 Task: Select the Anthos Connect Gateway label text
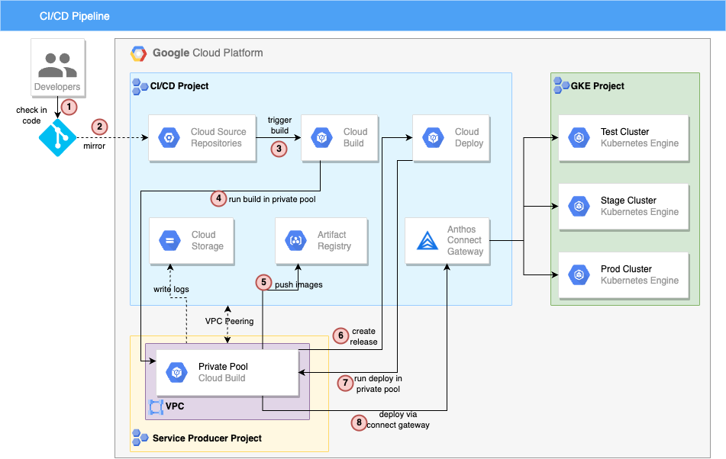click(465, 240)
